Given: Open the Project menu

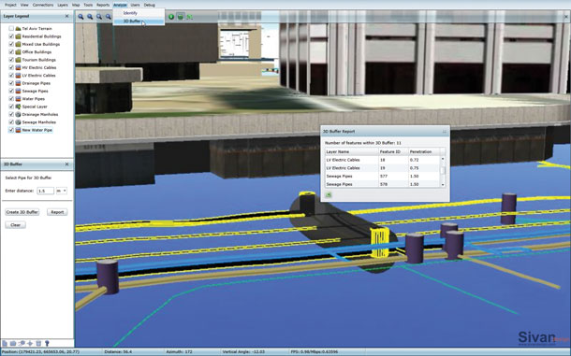Looking at the screenshot, I should coord(10,5).
